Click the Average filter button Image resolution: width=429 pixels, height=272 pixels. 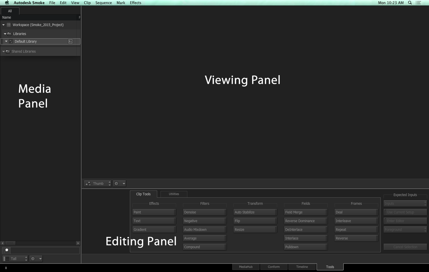[205, 238]
